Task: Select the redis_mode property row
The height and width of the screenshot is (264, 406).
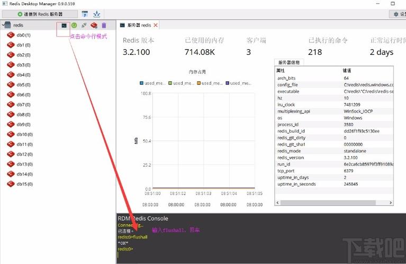Action: click(x=335, y=151)
